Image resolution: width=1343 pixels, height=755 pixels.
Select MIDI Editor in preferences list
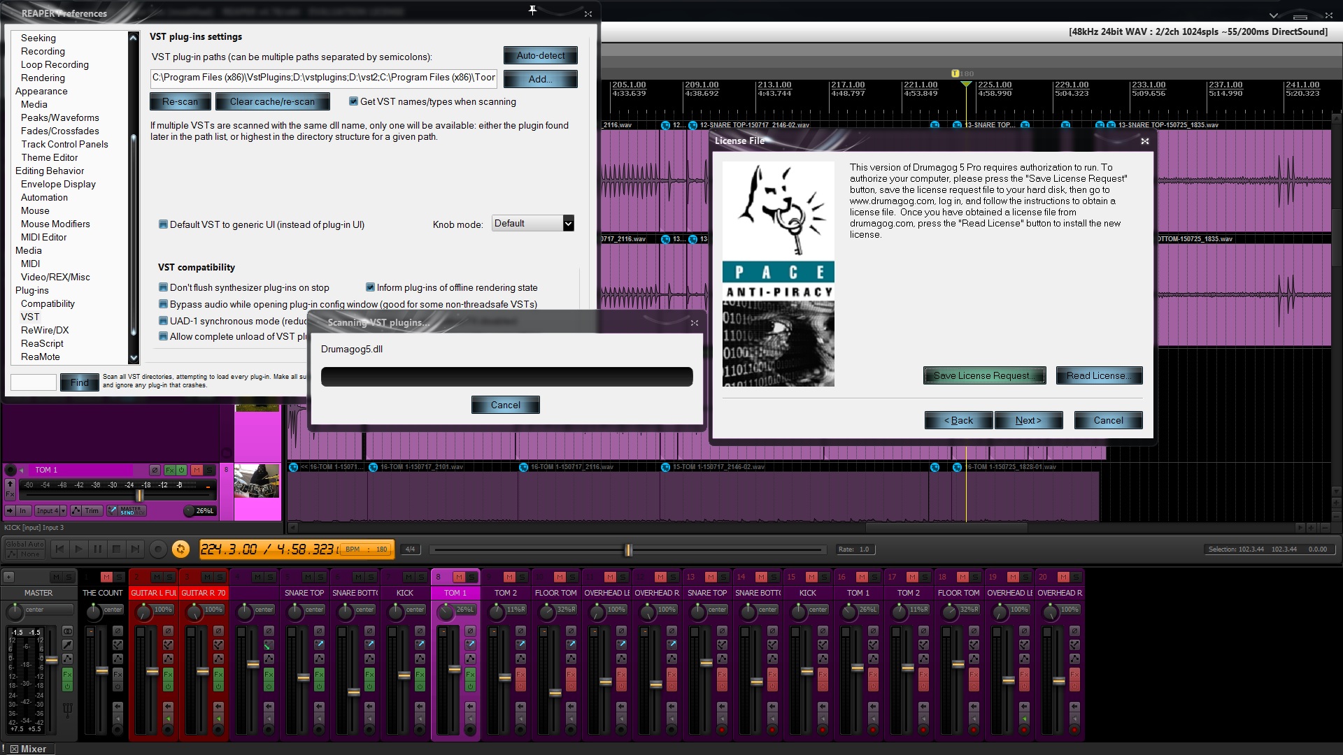click(x=43, y=237)
